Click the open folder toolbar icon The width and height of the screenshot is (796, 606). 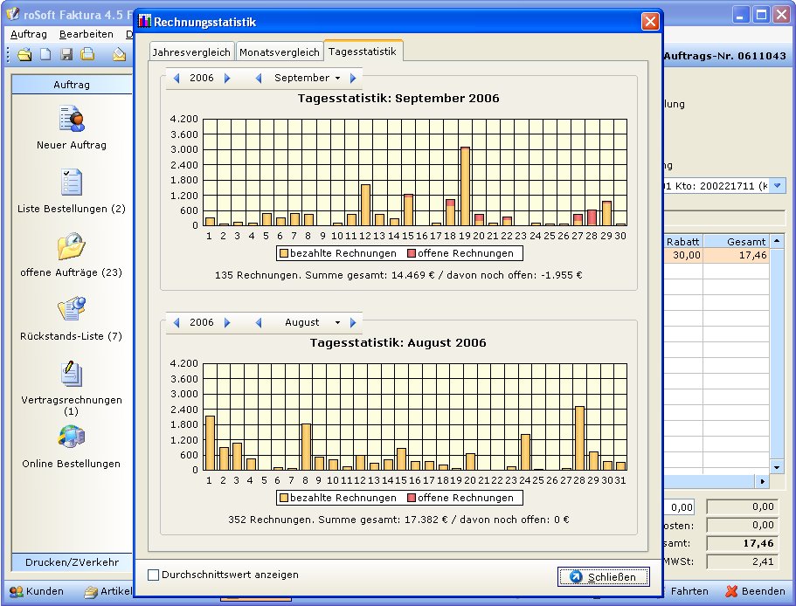[24, 55]
